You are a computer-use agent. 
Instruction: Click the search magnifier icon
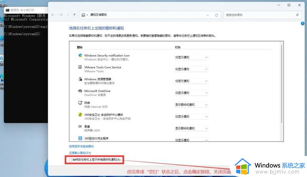297,15
